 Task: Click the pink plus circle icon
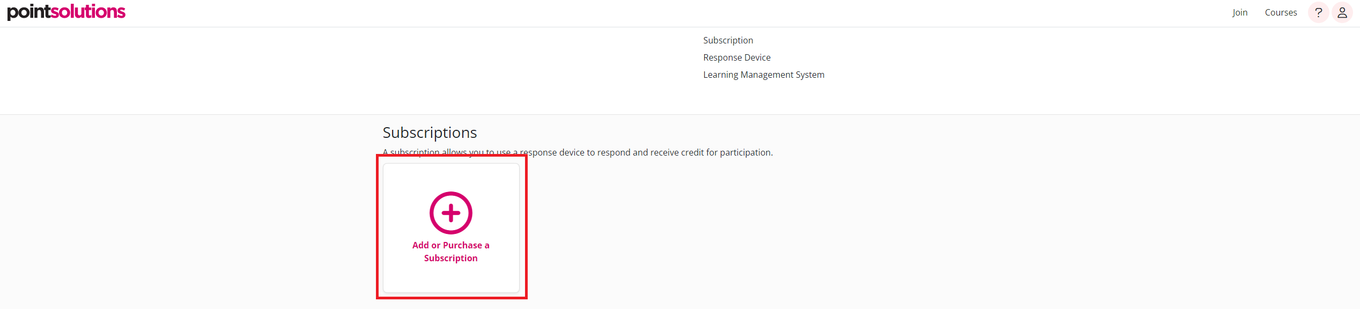tap(450, 213)
